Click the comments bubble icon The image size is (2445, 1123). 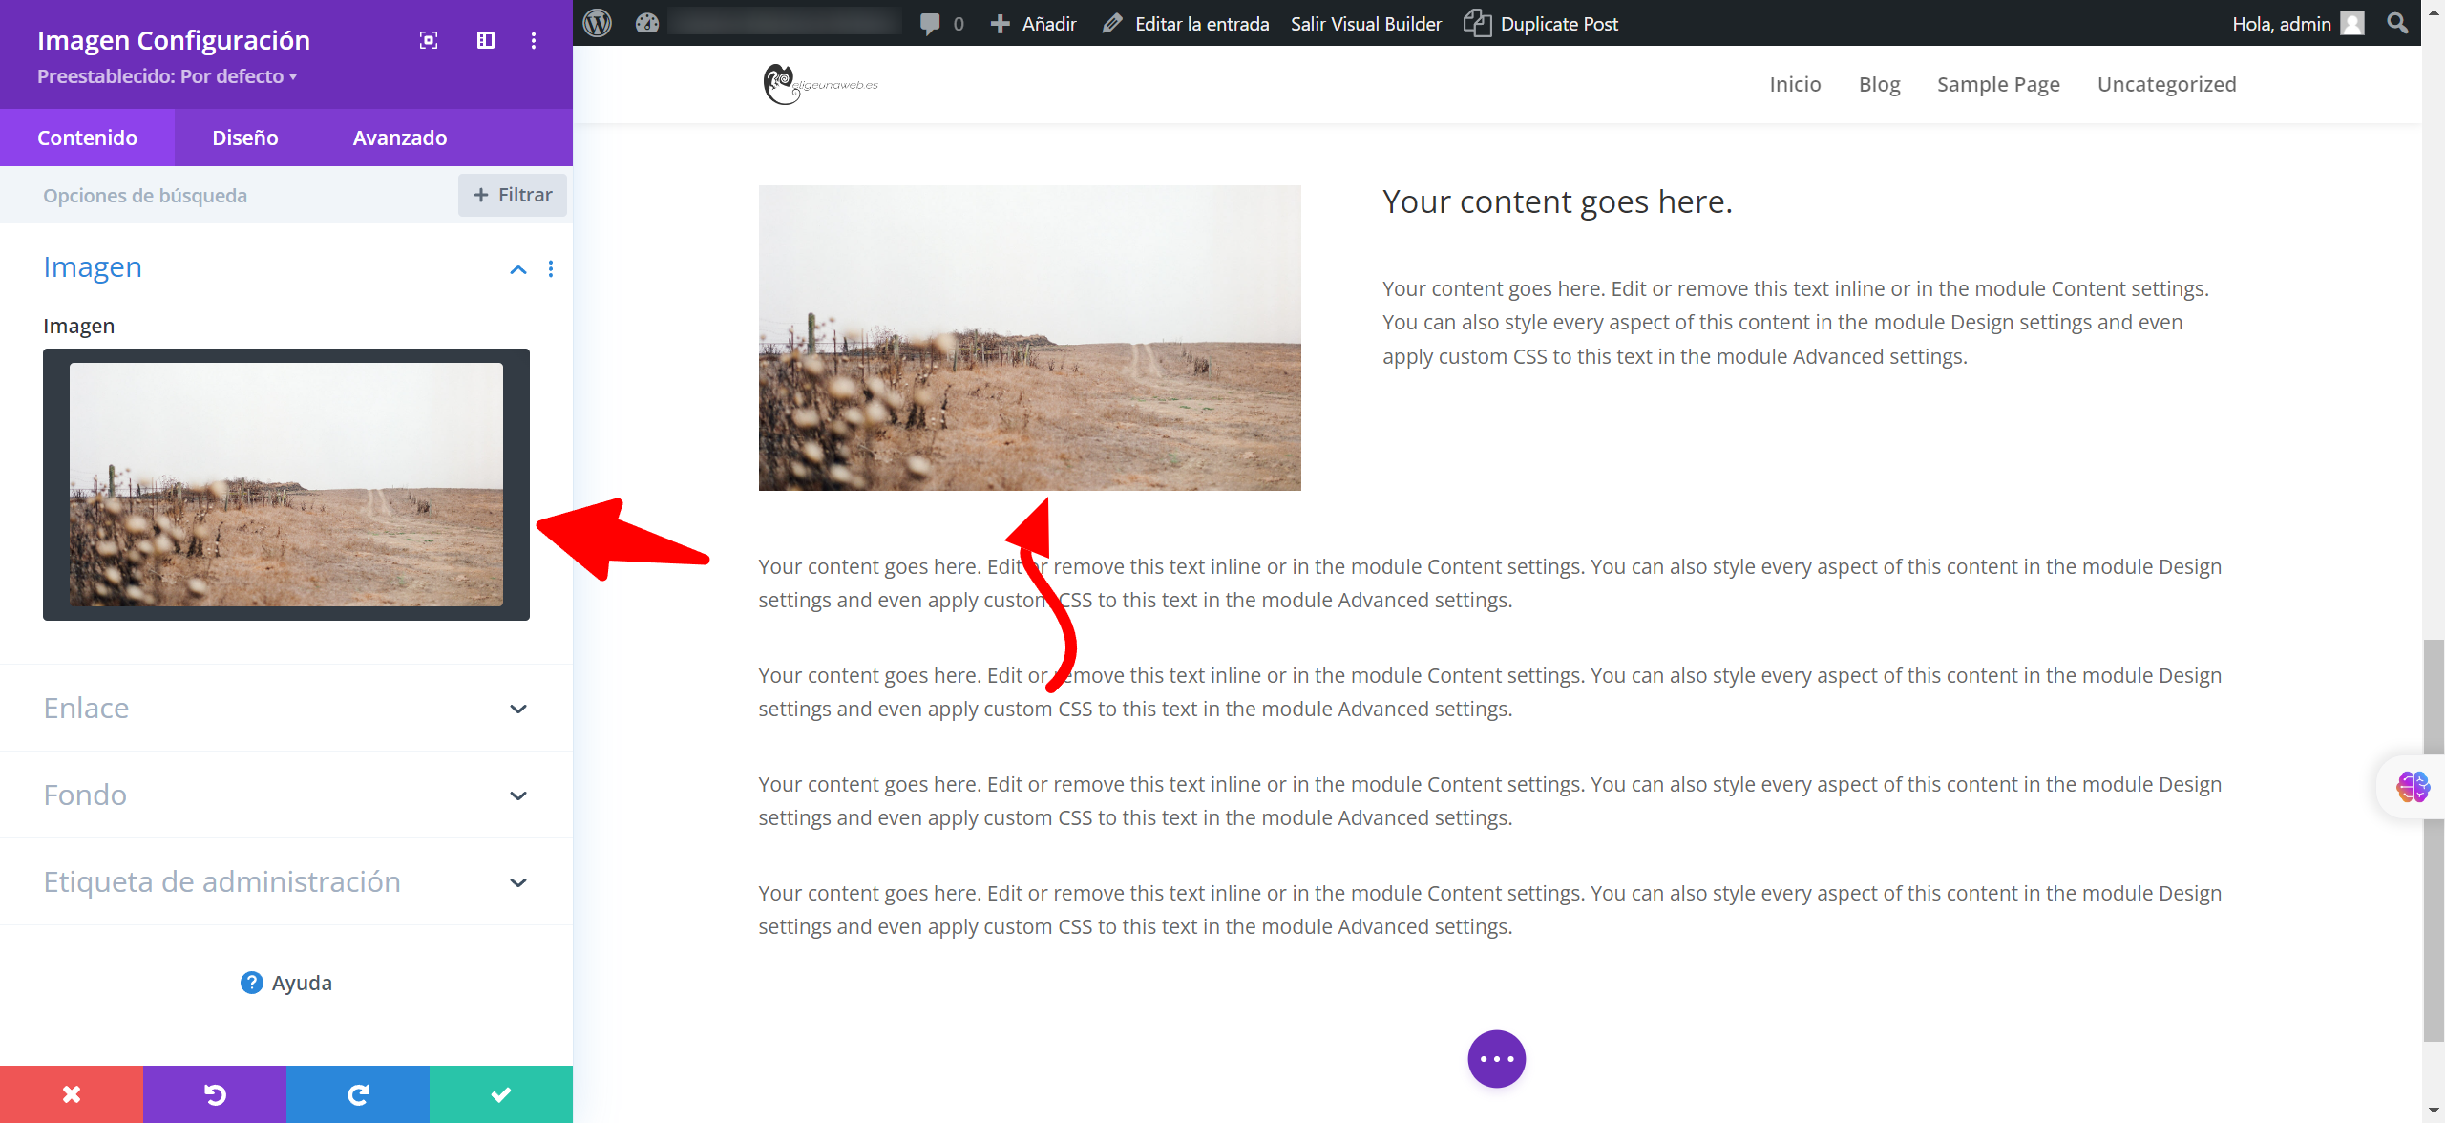[x=930, y=24]
